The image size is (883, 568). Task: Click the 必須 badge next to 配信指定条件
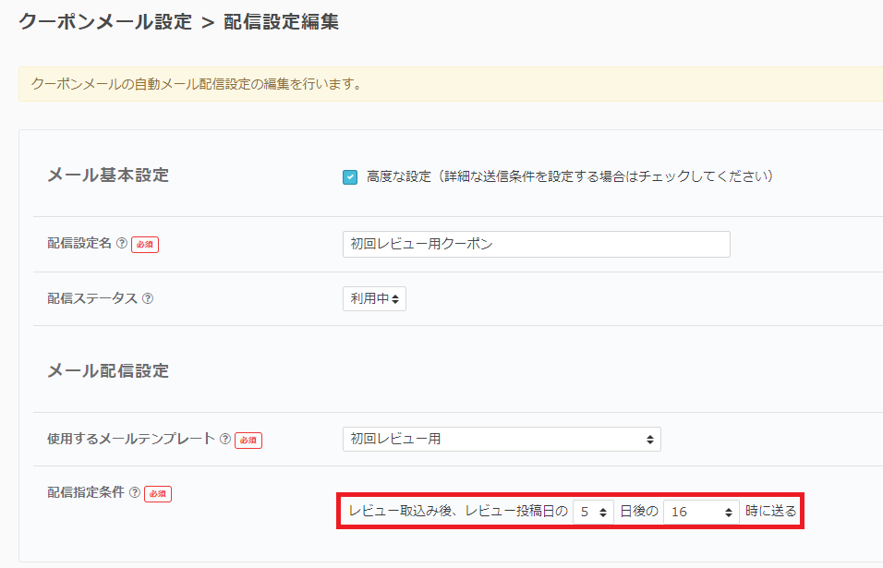point(158,493)
